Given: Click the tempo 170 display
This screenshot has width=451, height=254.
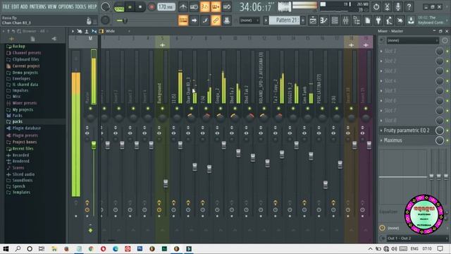Looking at the screenshot, I should coord(166,6).
